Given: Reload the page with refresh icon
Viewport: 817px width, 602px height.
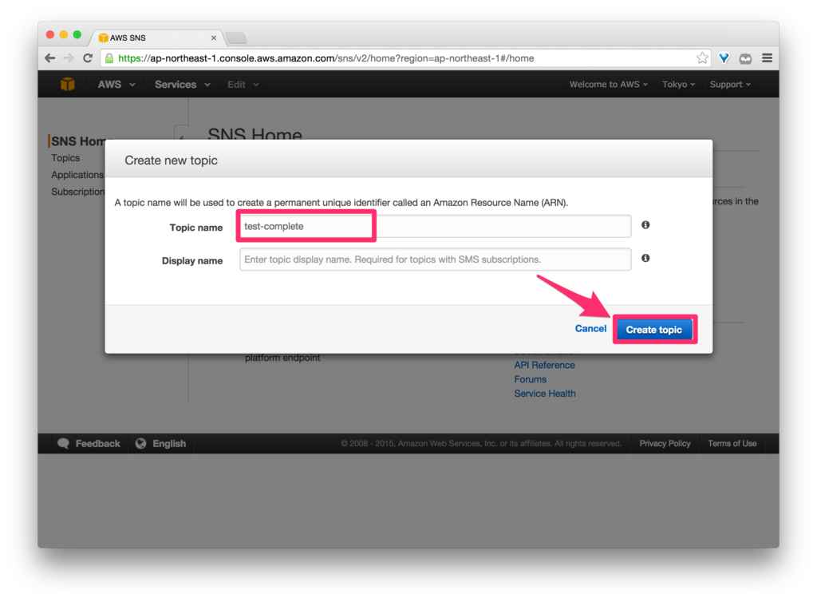Looking at the screenshot, I should coord(88,58).
